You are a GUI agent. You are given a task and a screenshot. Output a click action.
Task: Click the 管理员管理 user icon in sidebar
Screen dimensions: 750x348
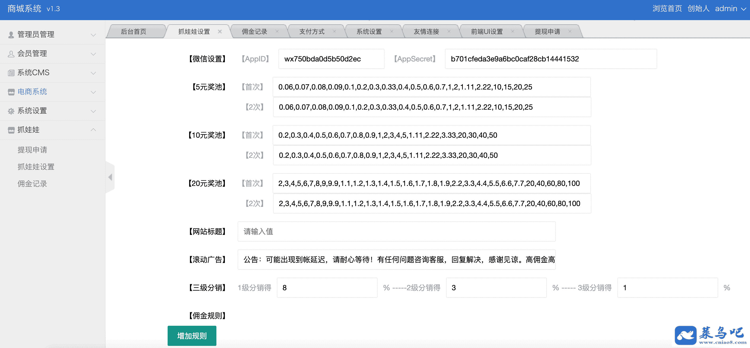coord(11,35)
